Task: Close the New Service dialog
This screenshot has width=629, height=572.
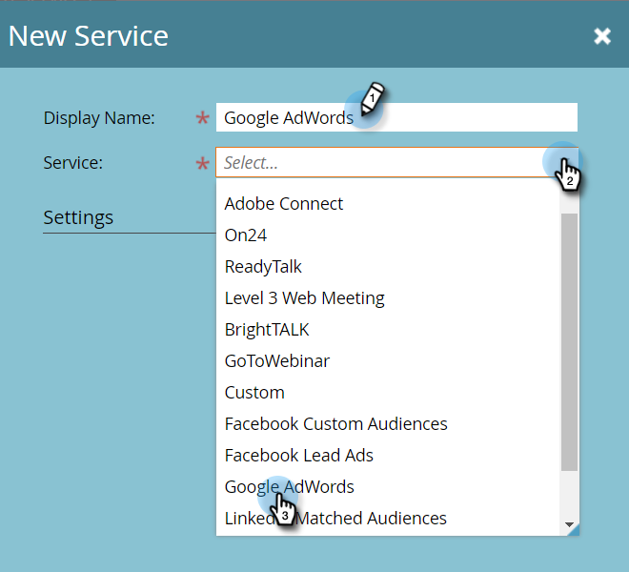Action: [602, 36]
